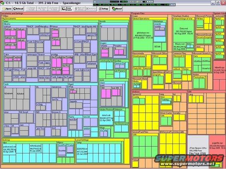Image resolution: width=226 pixels, height=169 pixels.
Task: Click the Zoom Out toolbar button
Action: [x=54, y=9]
